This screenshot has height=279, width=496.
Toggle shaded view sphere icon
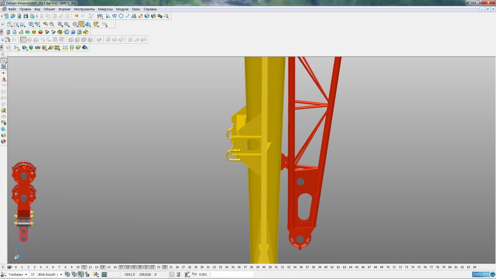pos(81,24)
